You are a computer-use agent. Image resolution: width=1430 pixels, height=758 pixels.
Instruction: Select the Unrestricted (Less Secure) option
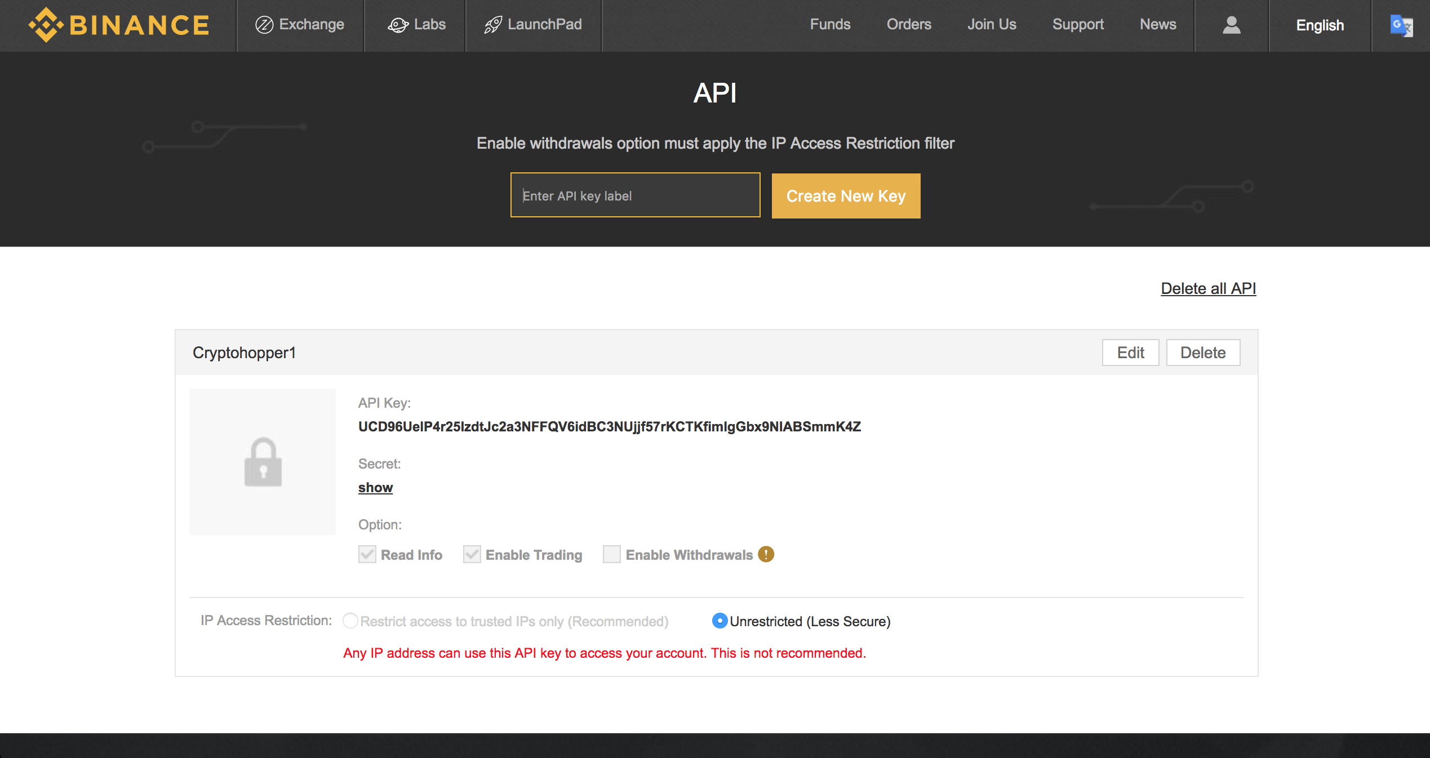point(720,621)
